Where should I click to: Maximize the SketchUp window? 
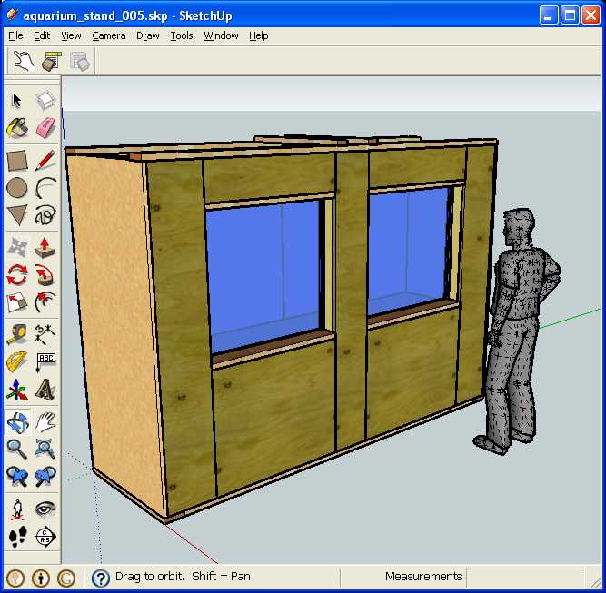point(570,15)
